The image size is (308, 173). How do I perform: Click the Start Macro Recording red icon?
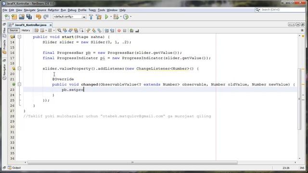click(x=119, y=31)
